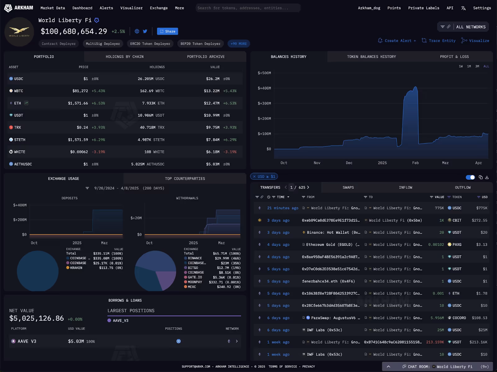Click Trace Entity
Viewport: 497px width, 372px height.
pos(439,41)
